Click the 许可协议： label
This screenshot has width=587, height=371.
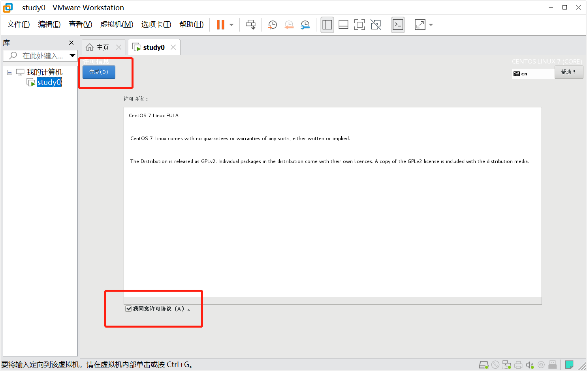click(136, 99)
